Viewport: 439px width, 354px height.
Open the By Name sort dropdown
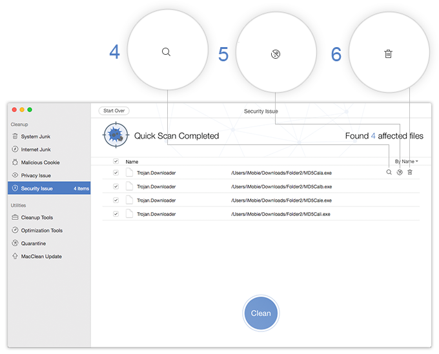tap(406, 161)
